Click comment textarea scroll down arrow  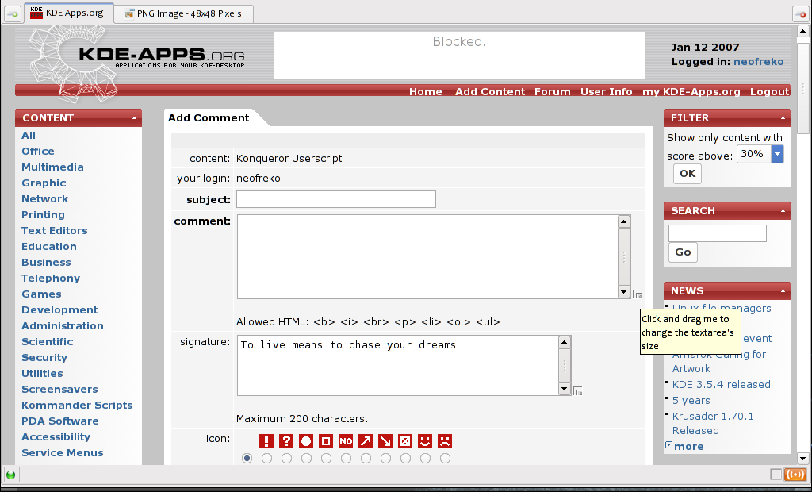[x=624, y=292]
